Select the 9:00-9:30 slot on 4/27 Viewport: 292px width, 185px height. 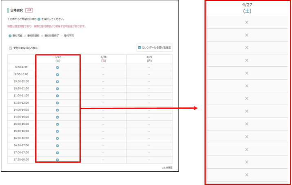tap(58, 67)
